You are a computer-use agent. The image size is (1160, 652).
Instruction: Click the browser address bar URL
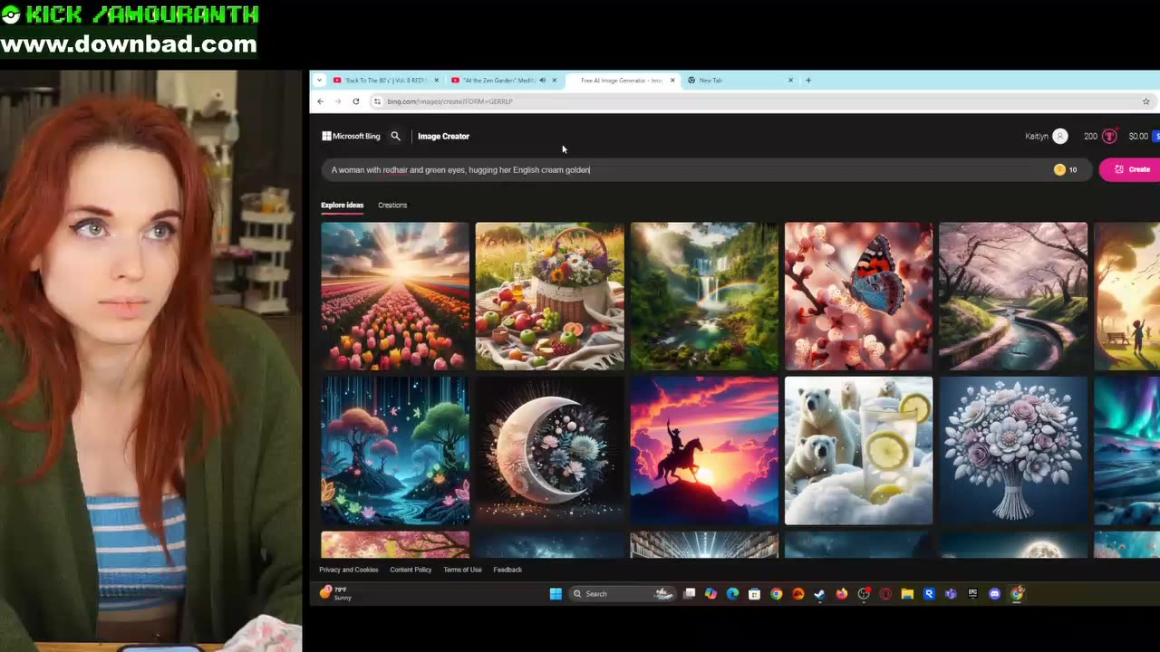coord(449,101)
